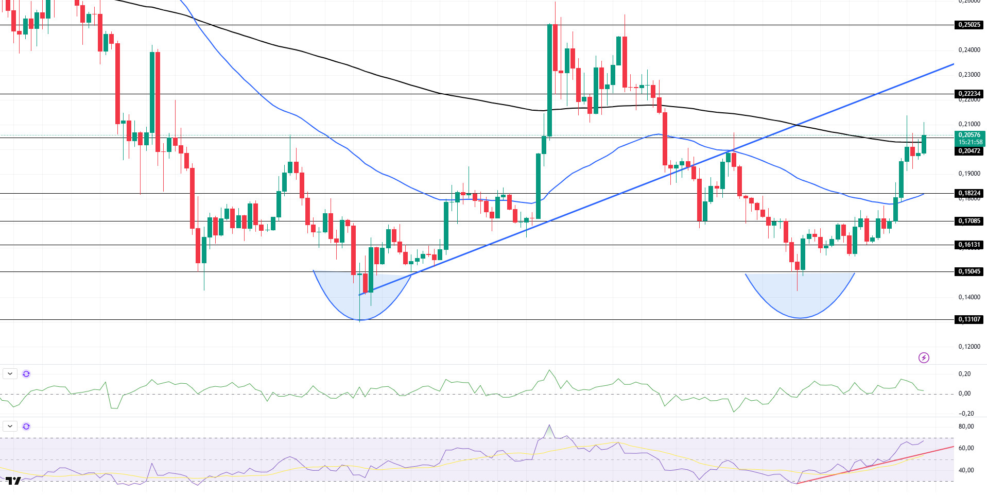Select the 0,22234 horizontal line price label
Viewport: 987px width, 495px height.
tap(969, 94)
